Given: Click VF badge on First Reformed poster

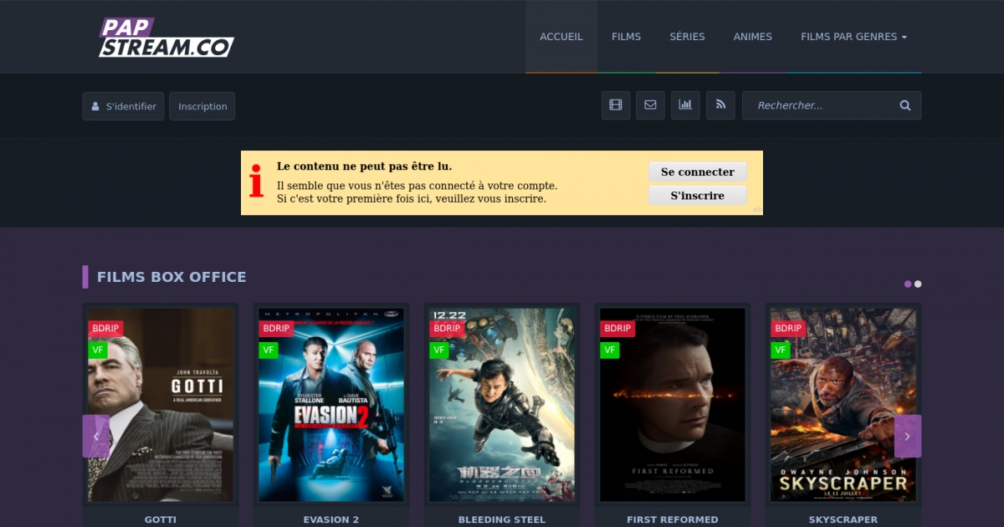Looking at the screenshot, I should 610,350.
